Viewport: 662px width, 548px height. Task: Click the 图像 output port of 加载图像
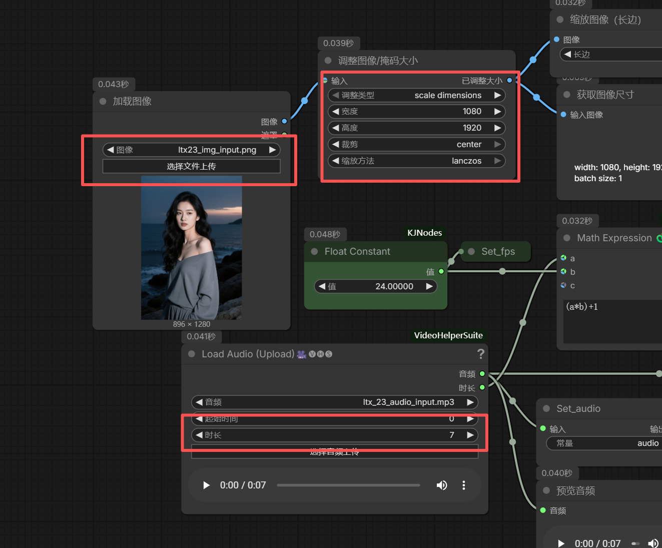(x=284, y=121)
